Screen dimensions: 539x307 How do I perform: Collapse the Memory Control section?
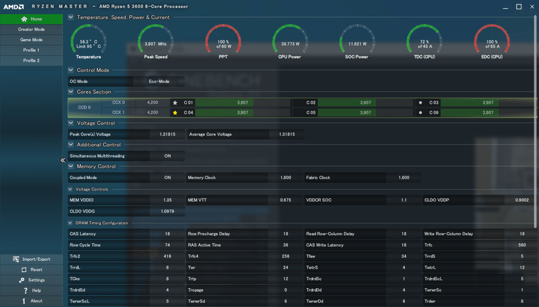(71, 166)
